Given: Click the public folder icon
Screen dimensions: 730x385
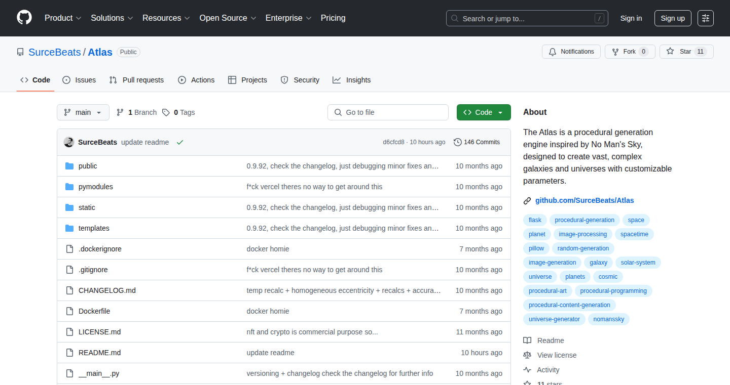Looking at the screenshot, I should pyautogui.click(x=69, y=166).
